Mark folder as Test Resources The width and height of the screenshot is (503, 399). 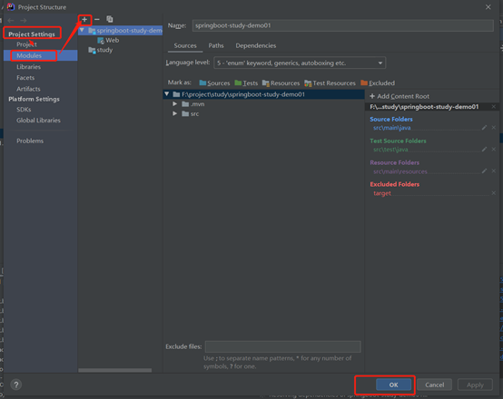[x=330, y=83]
